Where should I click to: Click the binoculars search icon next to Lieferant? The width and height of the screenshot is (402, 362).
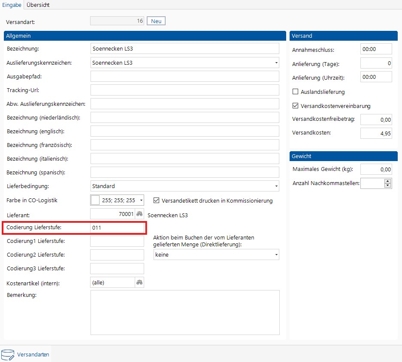click(139, 214)
